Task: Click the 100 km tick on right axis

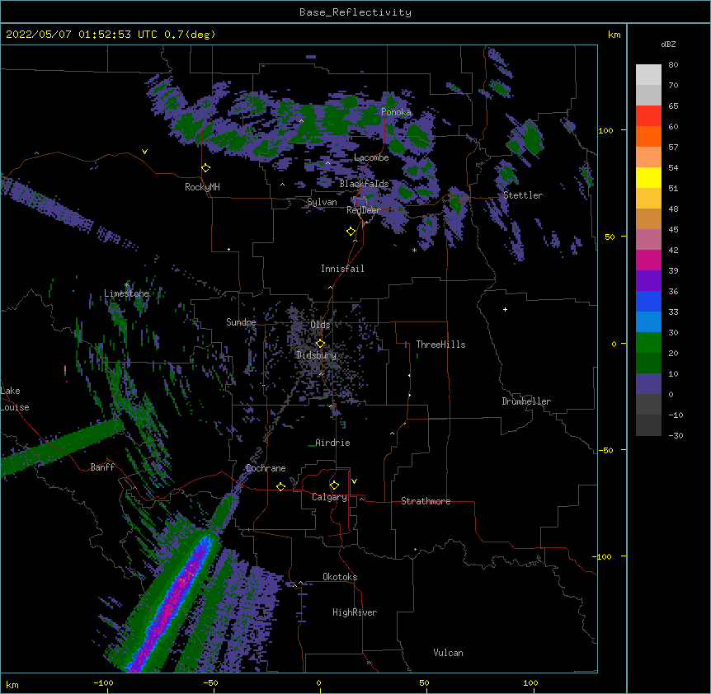Action: pos(605,130)
